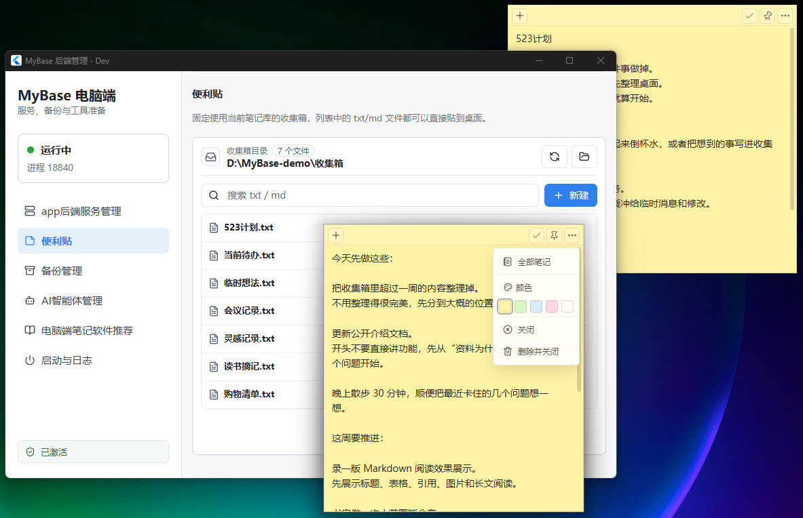803x518 pixels.
Task: Click the search magnifier icon in the search box
Action: click(214, 195)
